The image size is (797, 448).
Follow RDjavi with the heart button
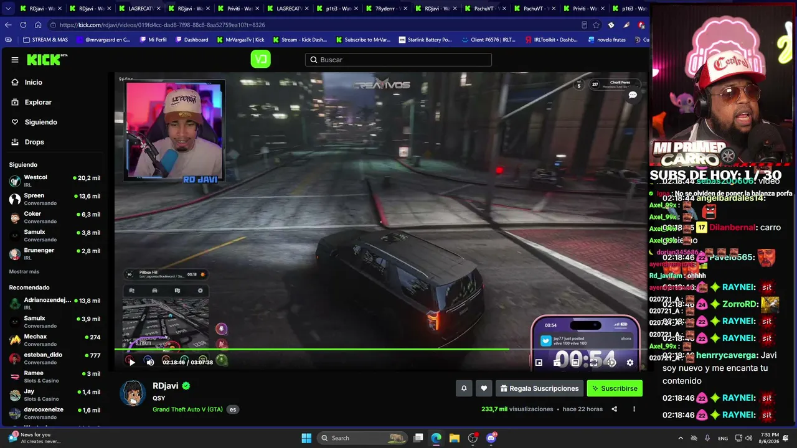coord(484,388)
